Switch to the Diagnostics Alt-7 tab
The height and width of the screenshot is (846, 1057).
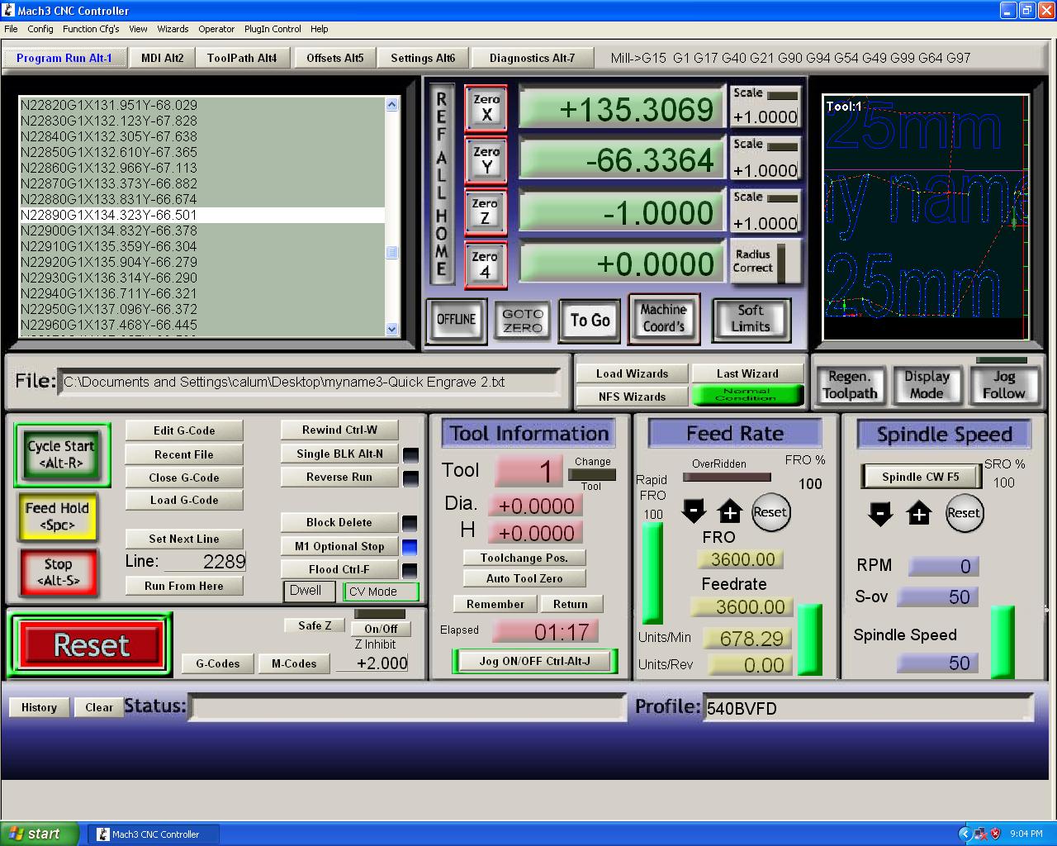coord(532,58)
